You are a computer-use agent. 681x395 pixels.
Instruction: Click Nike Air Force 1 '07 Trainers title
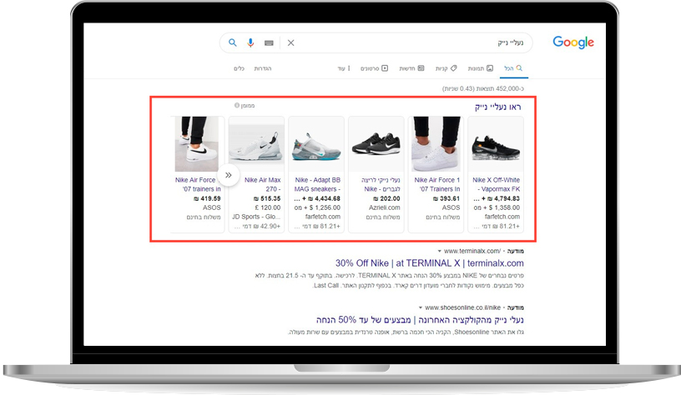pyautogui.click(x=437, y=184)
